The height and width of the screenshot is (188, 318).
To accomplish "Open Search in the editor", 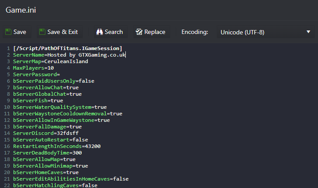I will [x=111, y=32].
